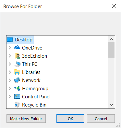Select the Network tree item label
Screen dimensions: 121x128
31,80
